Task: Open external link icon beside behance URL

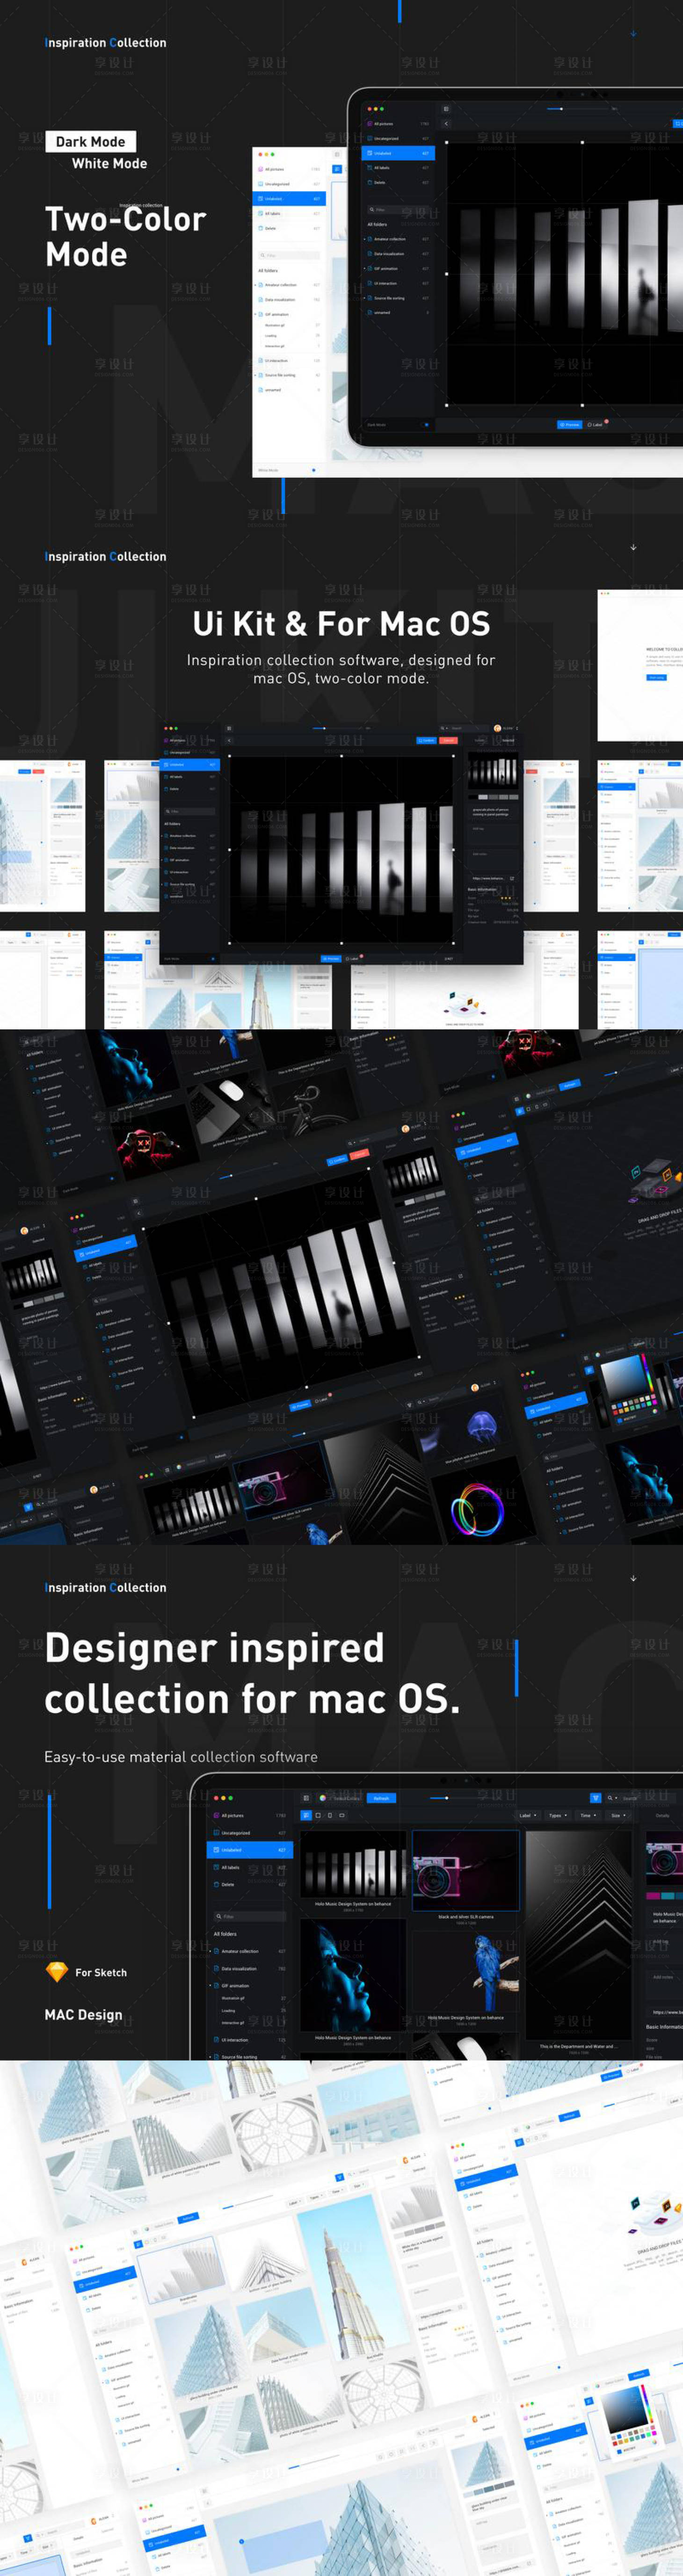Action: (512, 879)
